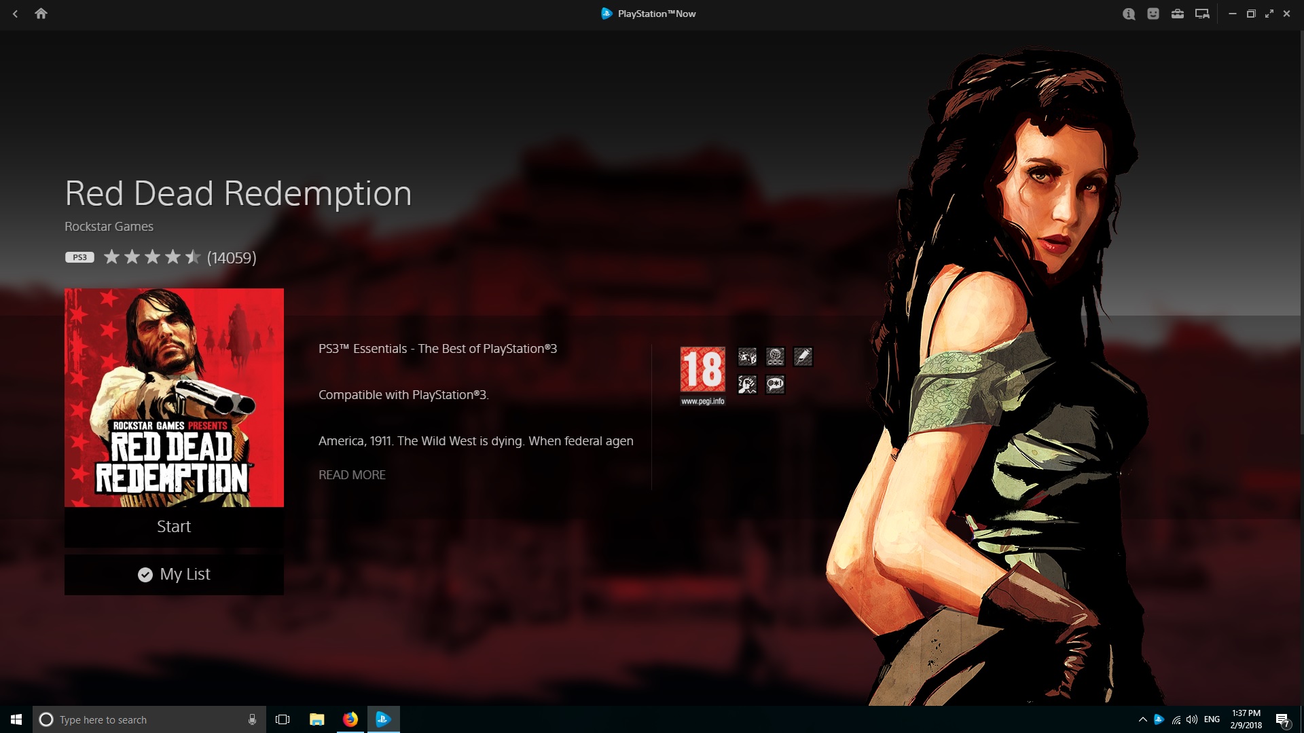Viewport: 1304px width, 733px height.
Task: Click the Red Dead Redemption title heading
Action: tap(238, 193)
